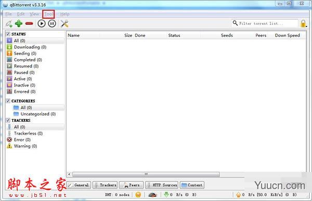
Task: Click the add torrent link icon
Action: pyautogui.click(x=9, y=24)
